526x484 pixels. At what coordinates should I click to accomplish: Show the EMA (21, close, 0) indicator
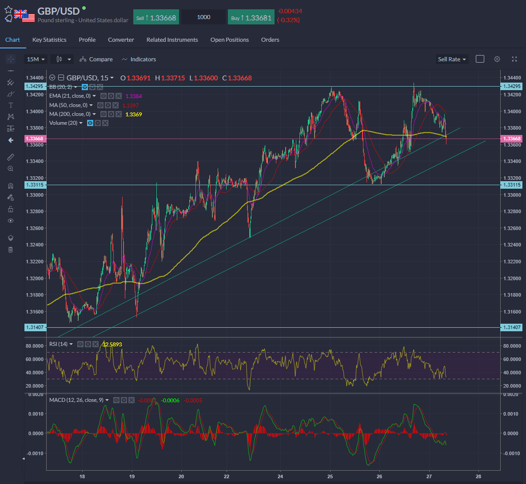point(103,96)
